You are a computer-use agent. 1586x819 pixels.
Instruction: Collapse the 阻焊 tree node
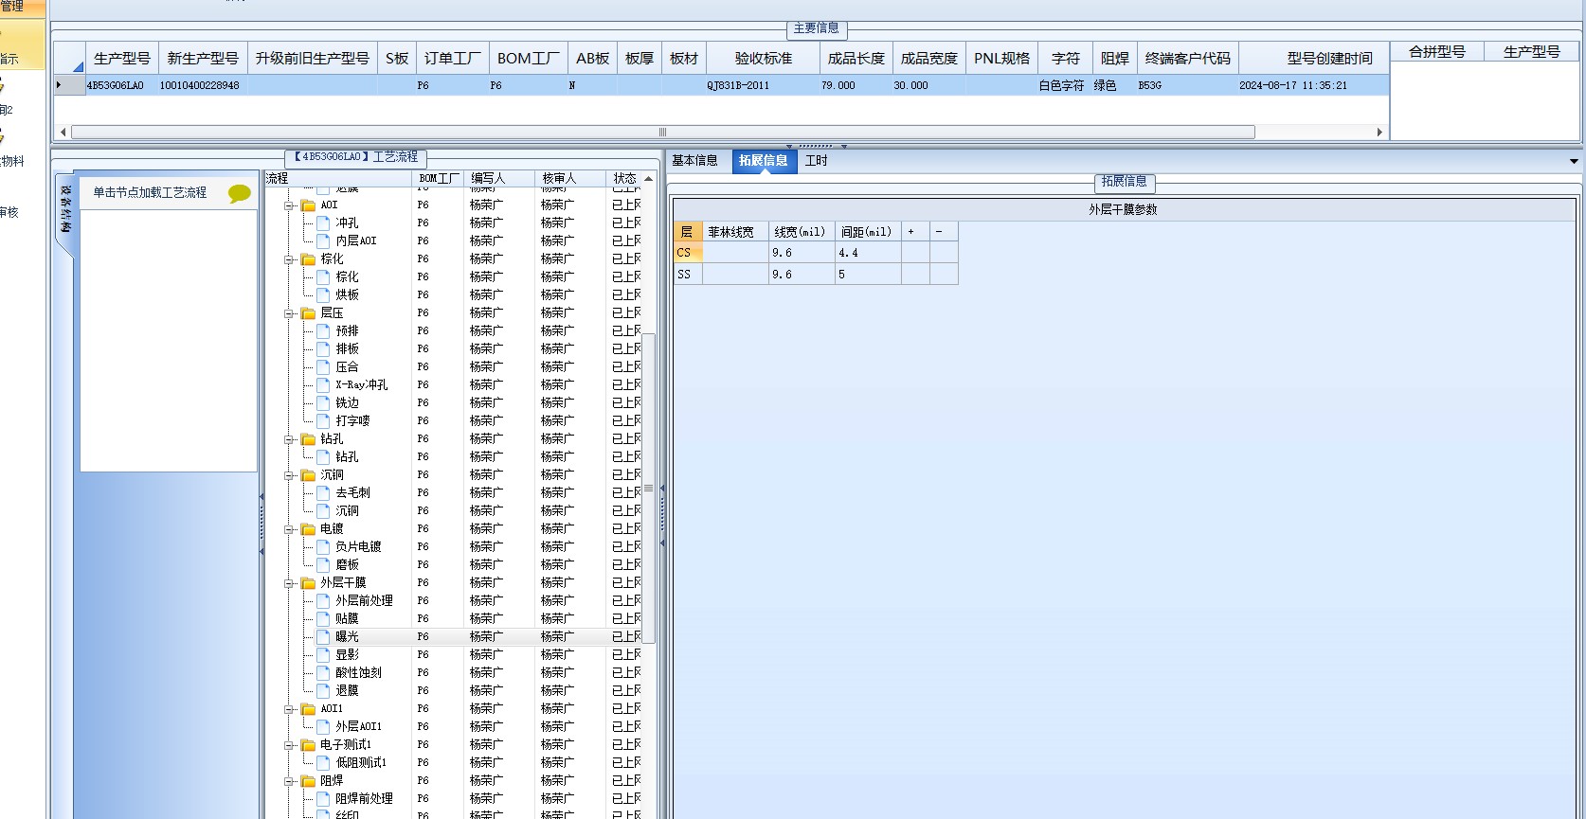[289, 780]
